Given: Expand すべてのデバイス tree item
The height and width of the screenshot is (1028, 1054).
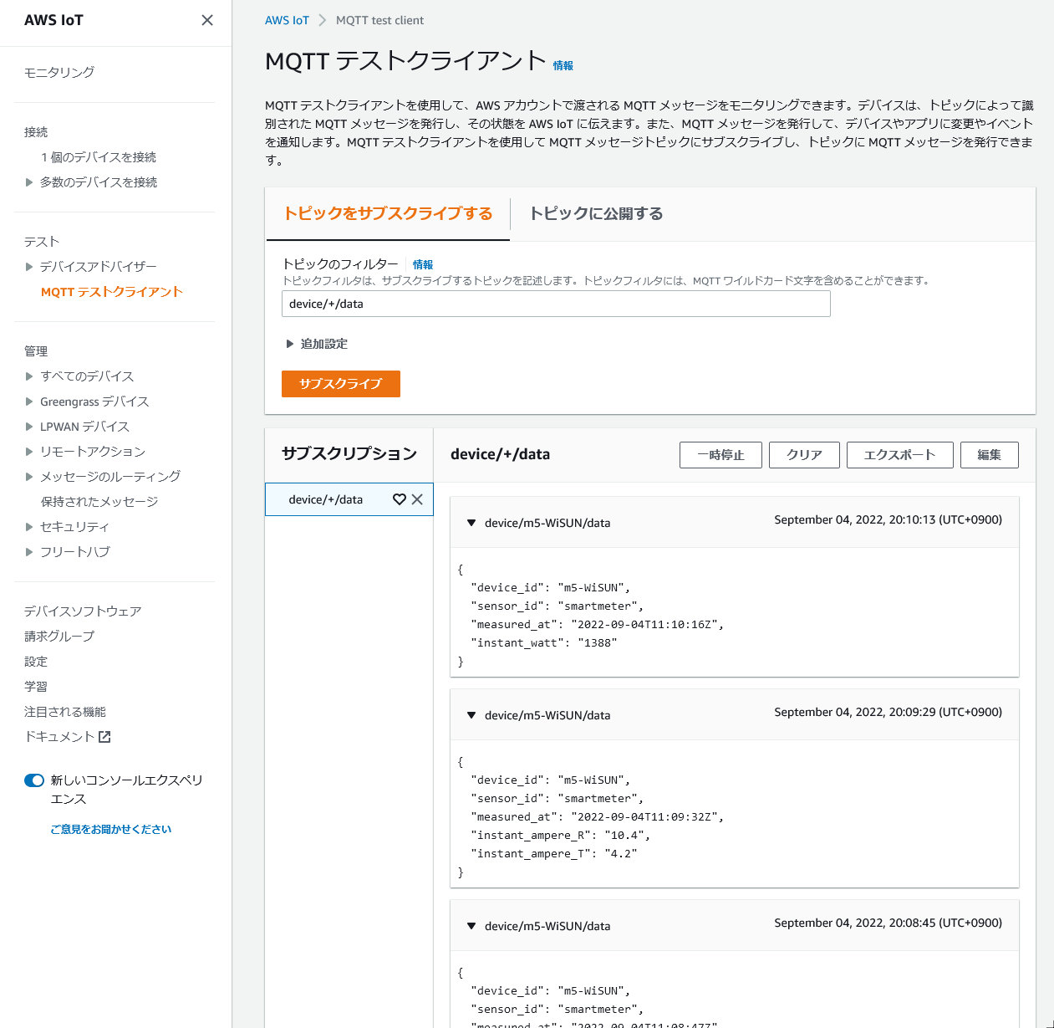Looking at the screenshot, I should 29,376.
